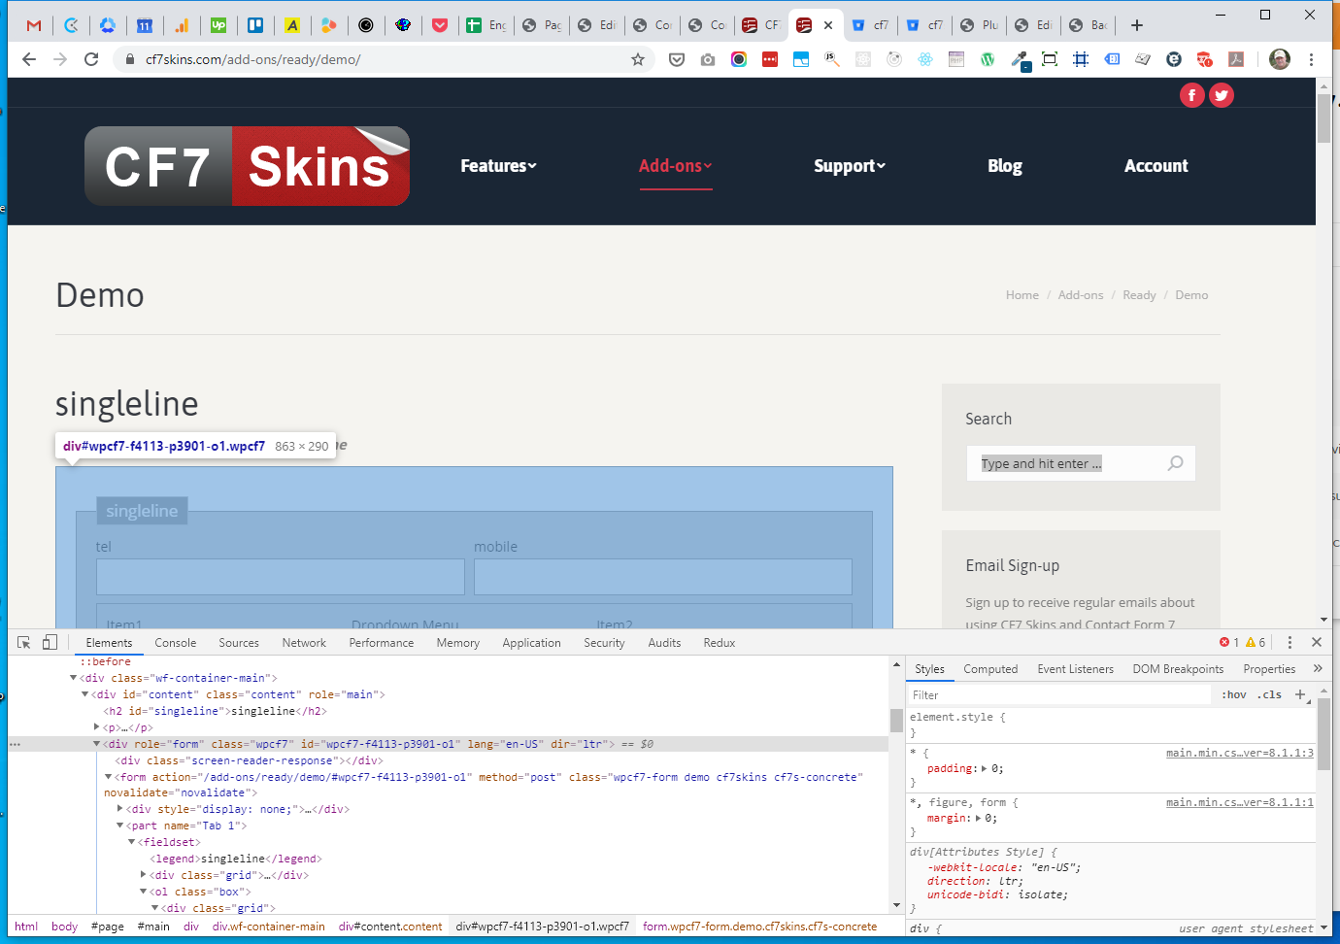The width and height of the screenshot is (1340, 944).
Task: Switch to the Console tab
Action: click(x=175, y=643)
